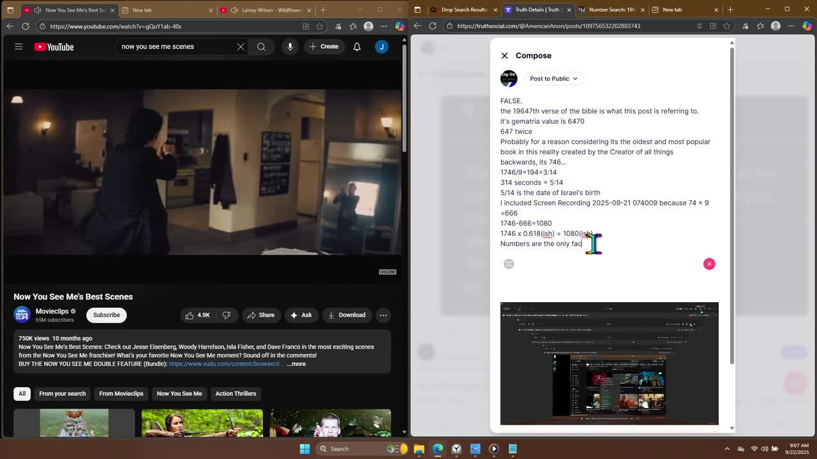Favorite the Truth Social page with star icon
Screen dimensions: 817x459
(x=727, y=26)
